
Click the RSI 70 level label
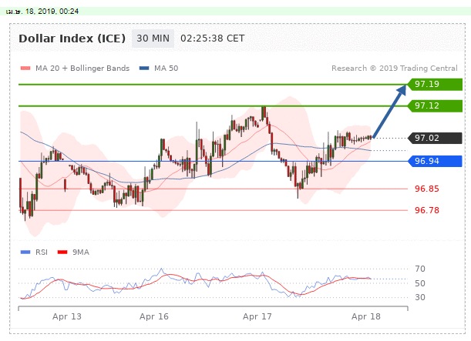420,269
